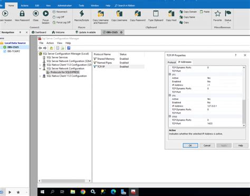Collapse the IPAll section
This screenshot has height=196, width=250.
point(170,116)
